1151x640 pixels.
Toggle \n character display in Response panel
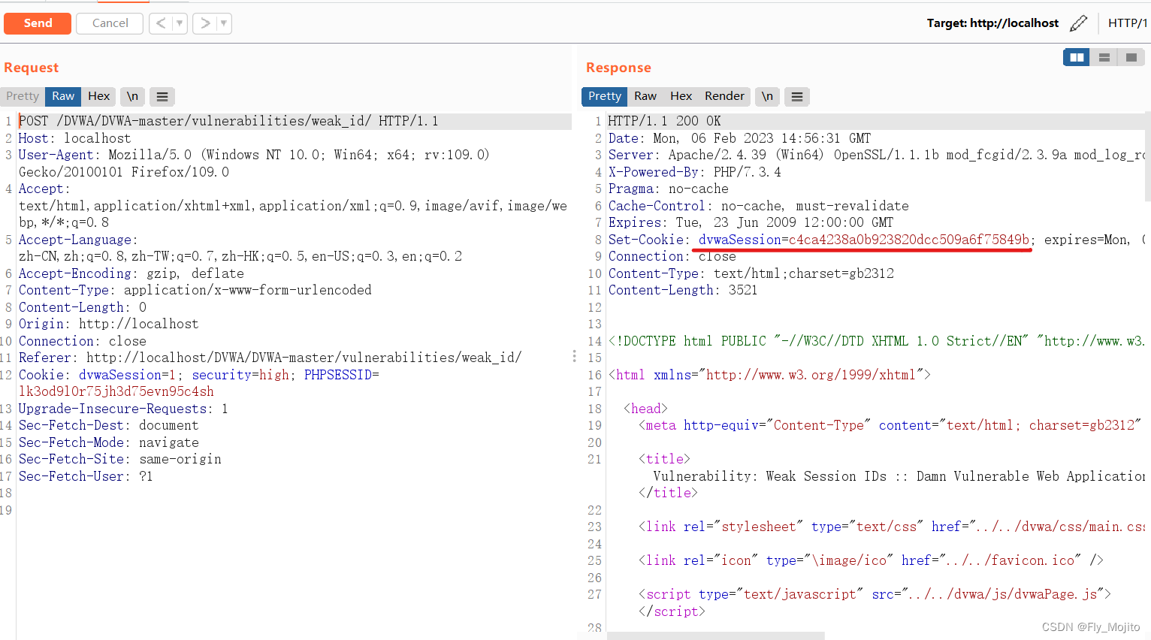(x=767, y=96)
